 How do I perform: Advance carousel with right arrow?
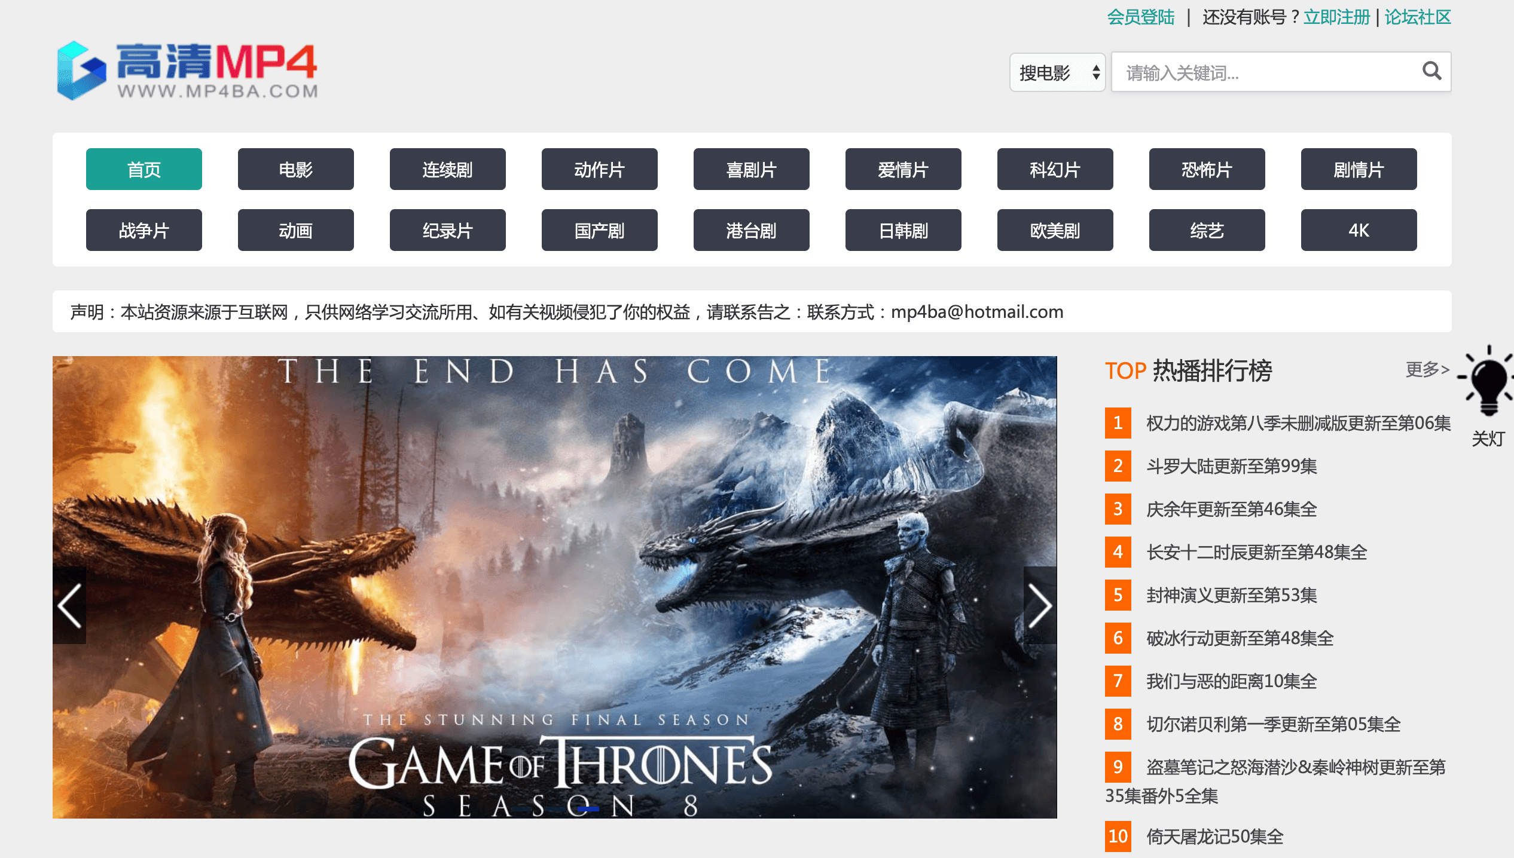click(x=1040, y=605)
